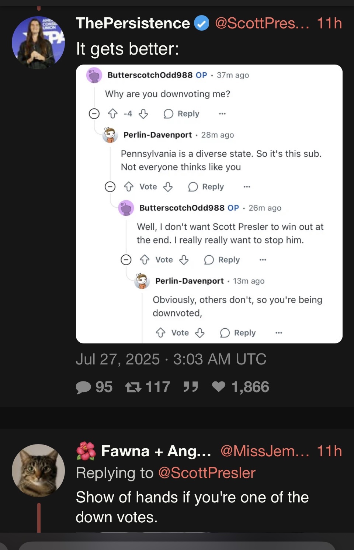Screen dimensions: 354x550
Task: Click the blue verified badge next to ThePersistence
Action: (201, 24)
